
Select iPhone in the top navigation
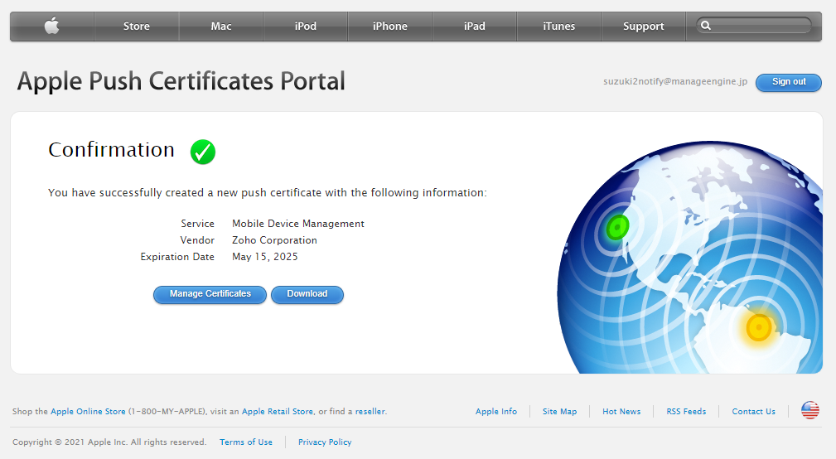(x=390, y=27)
